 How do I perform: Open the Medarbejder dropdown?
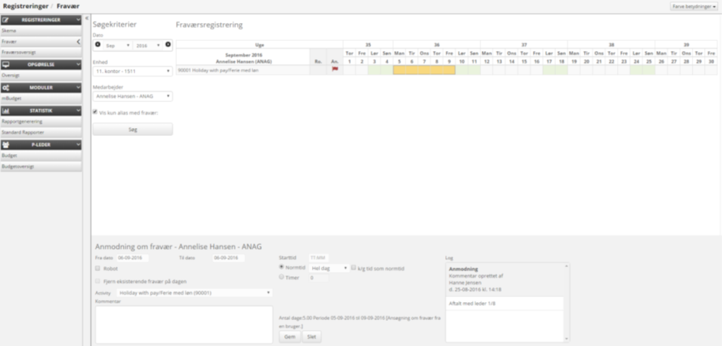coord(132,96)
